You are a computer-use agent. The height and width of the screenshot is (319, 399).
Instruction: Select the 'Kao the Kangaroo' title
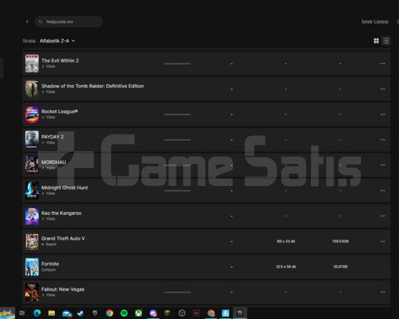pos(62,213)
